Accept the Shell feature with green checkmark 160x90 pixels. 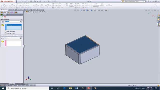coord(1,17)
